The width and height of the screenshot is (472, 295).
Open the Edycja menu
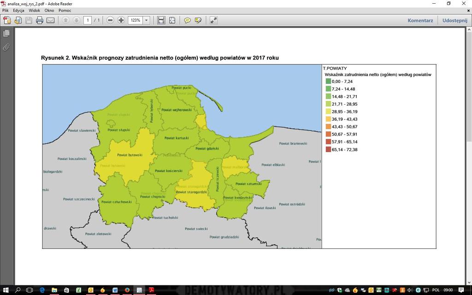18,11
